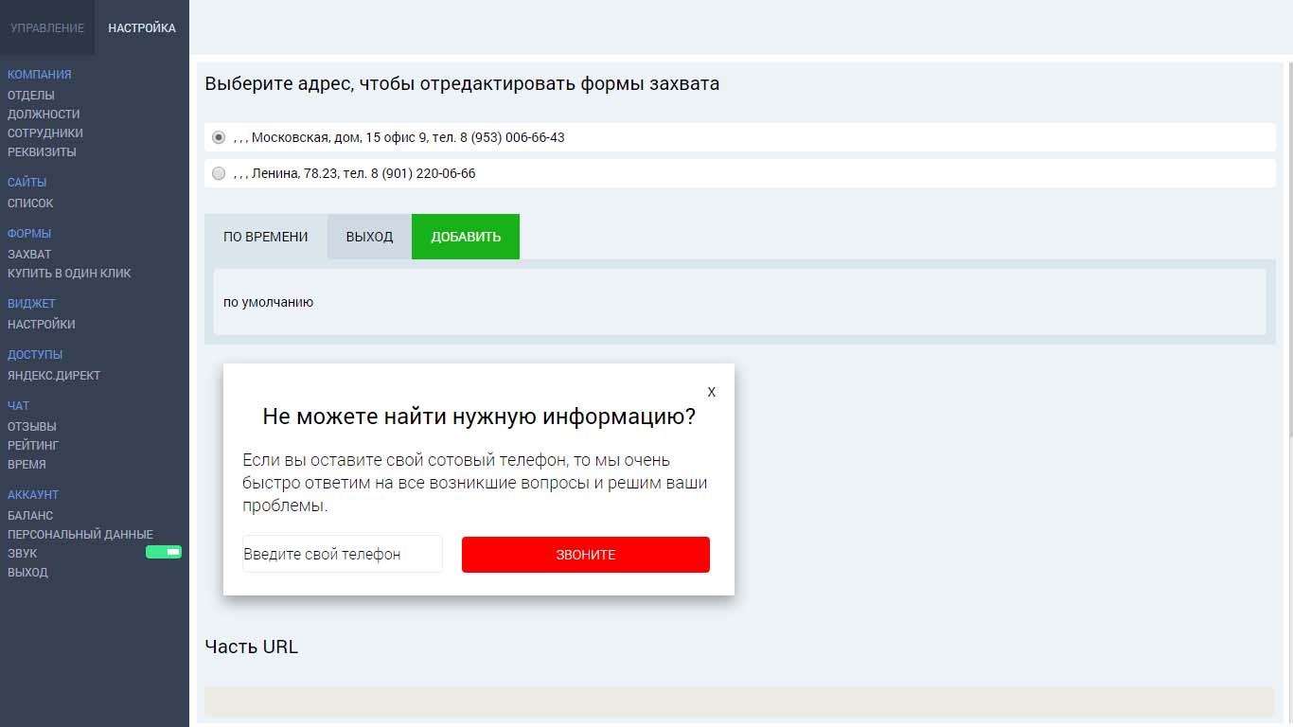The height and width of the screenshot is (727, 1293).
Task: Switch to the По времени tab
Action: click(266, 237)
